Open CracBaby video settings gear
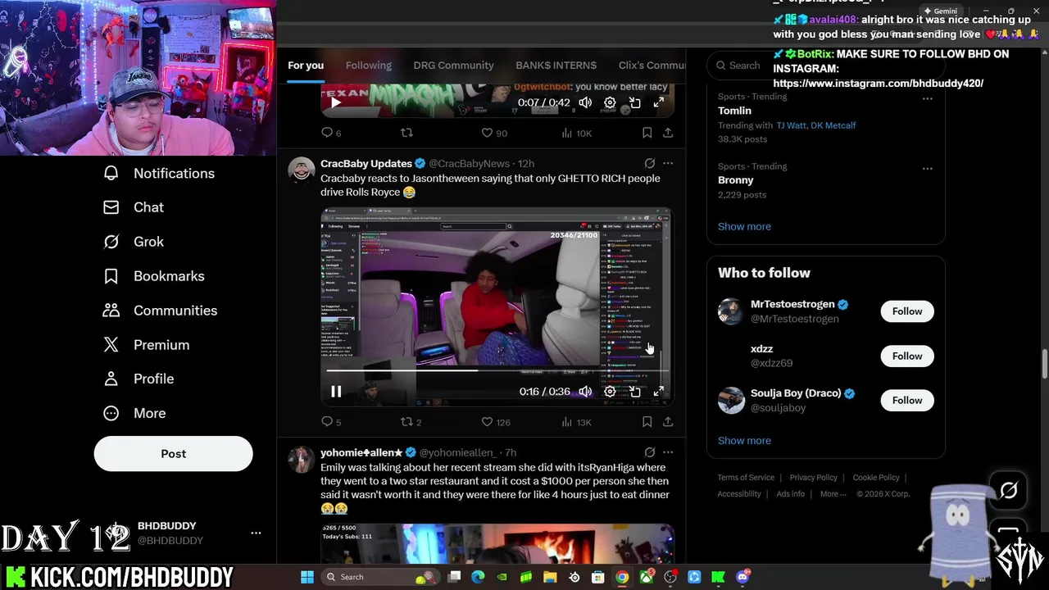 coord(610,392)
